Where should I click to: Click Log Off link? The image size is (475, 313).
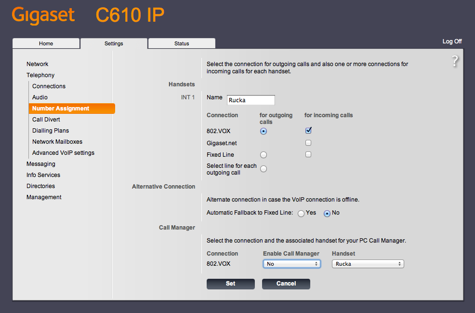click(452, 41)
